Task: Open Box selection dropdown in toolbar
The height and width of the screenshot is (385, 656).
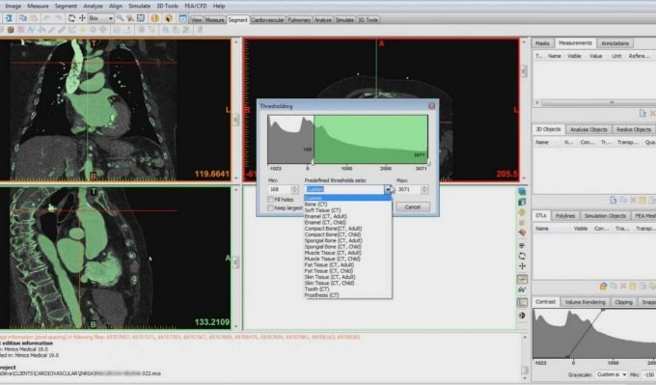Action: point(110,18)
